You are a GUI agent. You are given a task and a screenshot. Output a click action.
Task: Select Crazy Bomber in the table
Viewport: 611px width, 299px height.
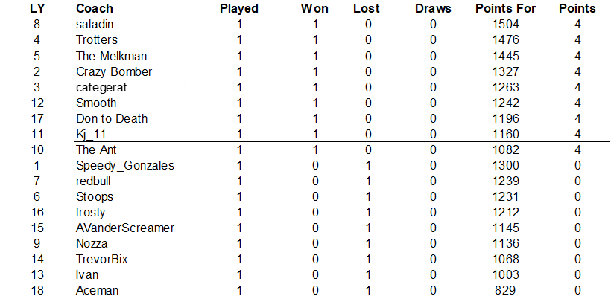pos(114,71)
